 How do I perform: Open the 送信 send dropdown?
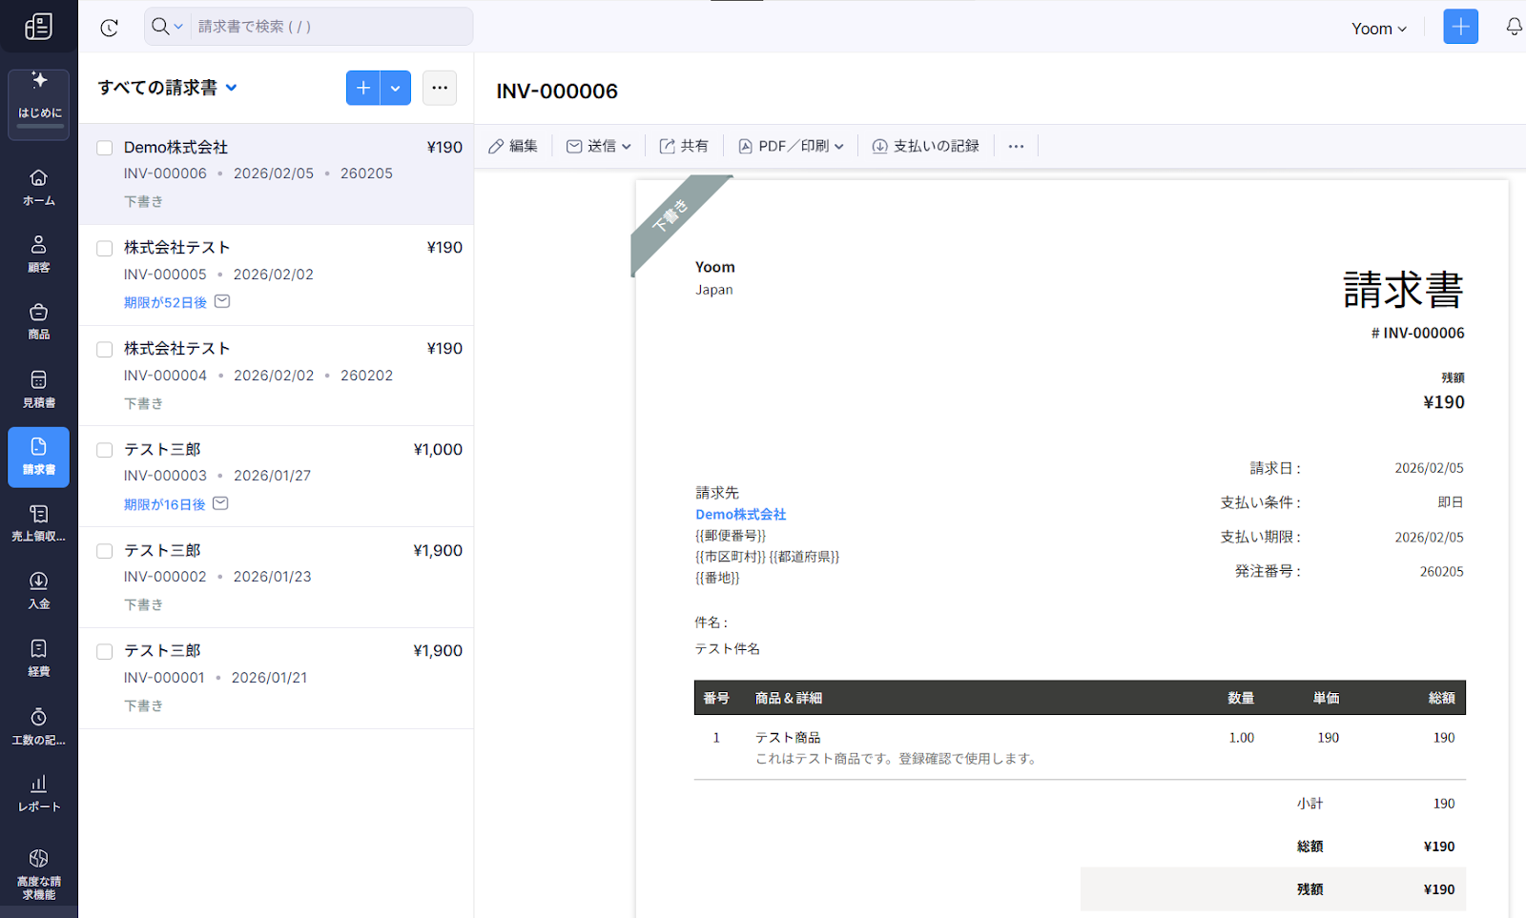tap(599, 146)
